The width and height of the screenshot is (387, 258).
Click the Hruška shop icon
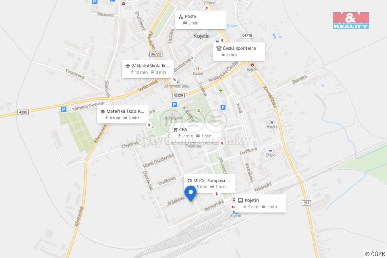(x=272, y=122)
